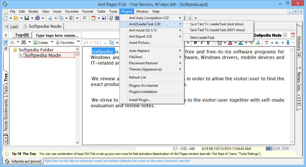The height and width of the screenshot is (167, 306).
Task: Select Plugins Installation menu entry
Action: point(152,92)
